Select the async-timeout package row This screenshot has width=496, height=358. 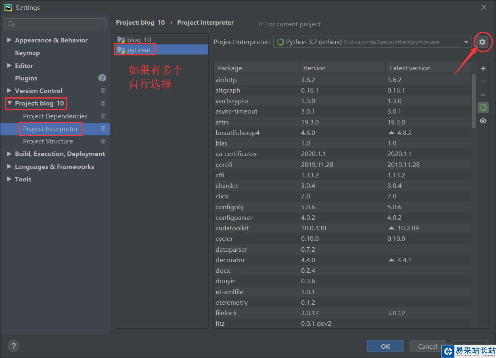click(343, 111)
